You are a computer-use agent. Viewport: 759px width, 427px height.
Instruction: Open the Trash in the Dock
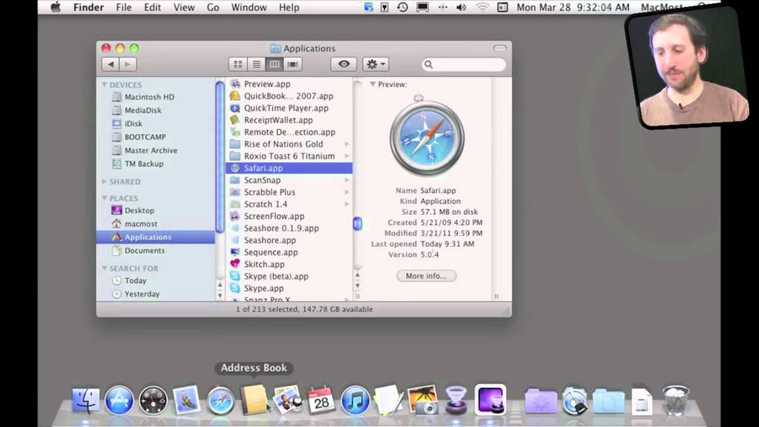click(x=675, y=400)
